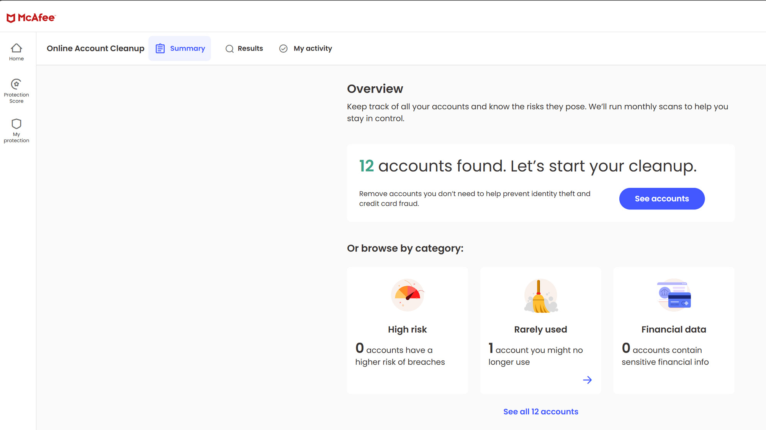This screenshot has height=430, width=766.
Task: Click the Online Account Cleanup title
Action: 95,49
